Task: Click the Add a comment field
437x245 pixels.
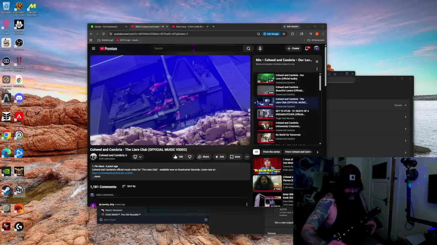Action: point(172,195)
